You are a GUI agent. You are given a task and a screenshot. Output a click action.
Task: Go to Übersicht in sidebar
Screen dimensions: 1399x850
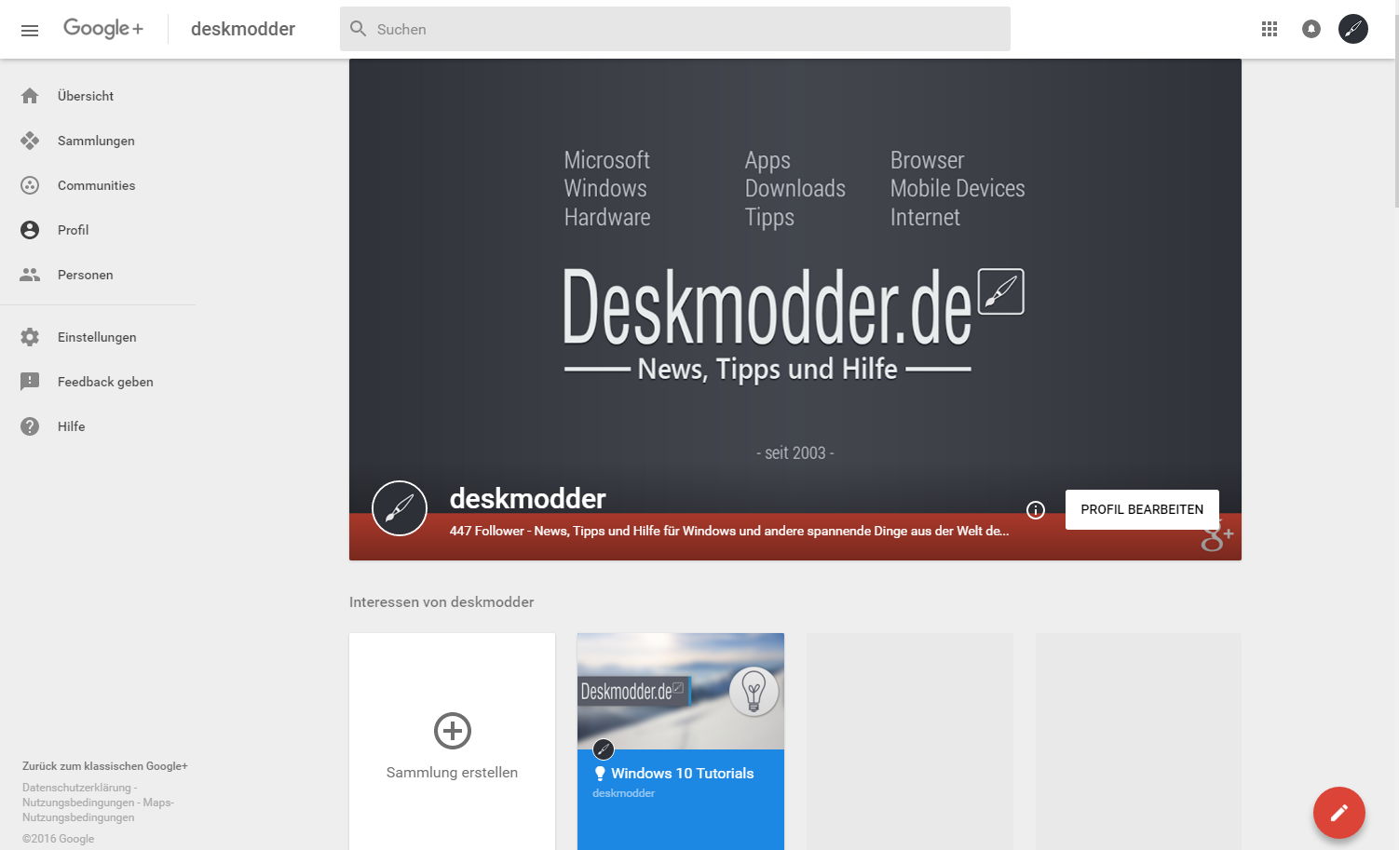coord(85,96)
